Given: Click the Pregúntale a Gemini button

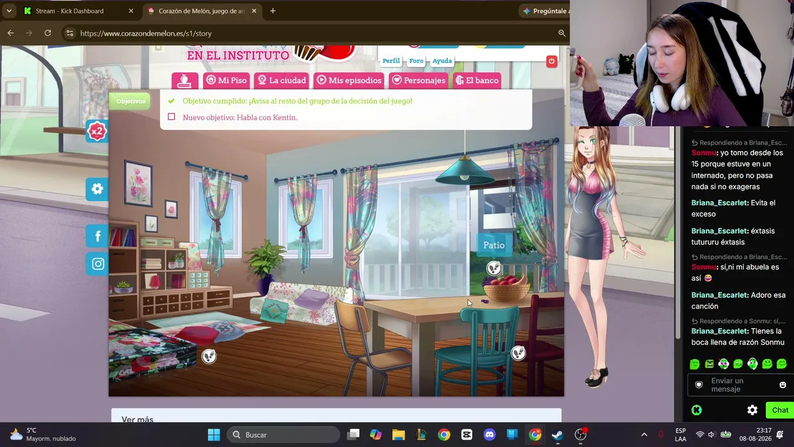Looking at the screenshot, I should coord(545,11).
